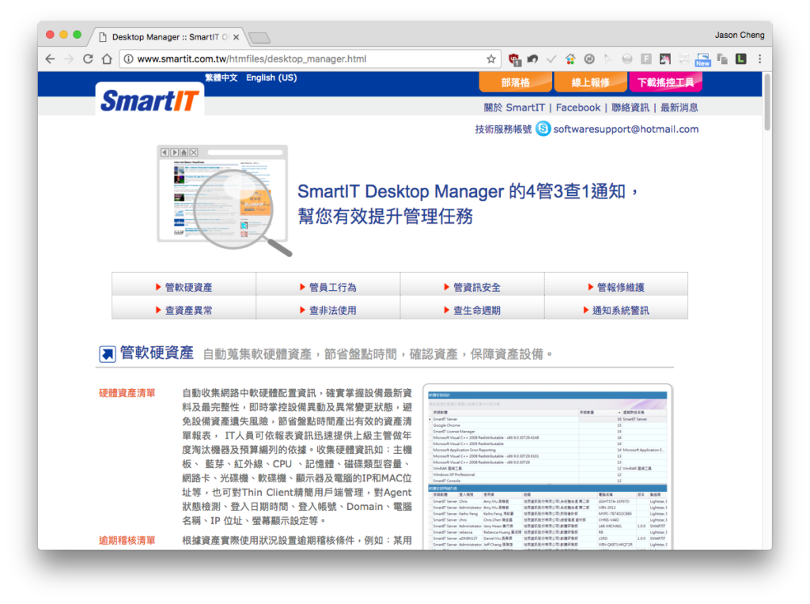Viewport: 810px width, 604px height.
Task: Open the browser home page
Action: click(x=107, y=59)
